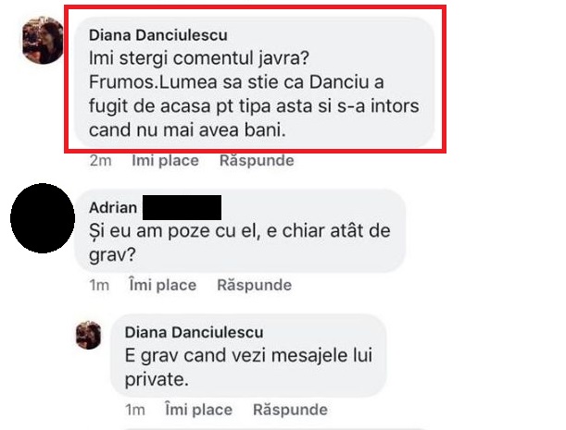Click Diana Danciulescu name above 'Imi stergi comentul'
Screen dimensions: 566x430
pos(158,35)
